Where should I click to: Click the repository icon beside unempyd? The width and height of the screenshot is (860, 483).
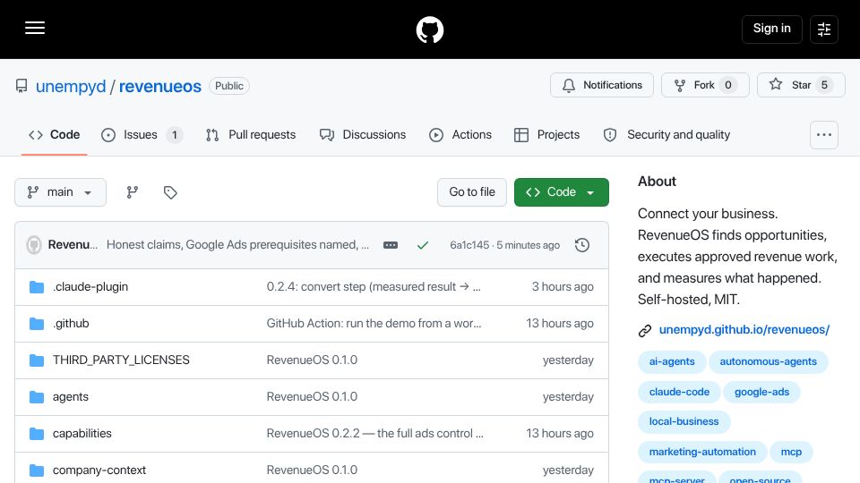click(21, 86)
